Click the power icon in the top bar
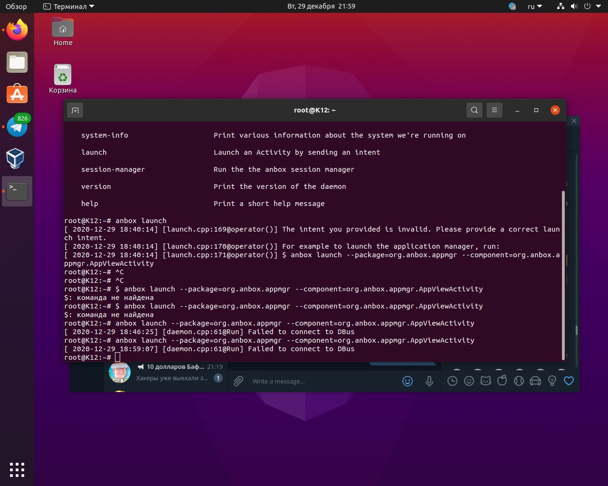This screenshot has width=608, height=486. (x=587, y=7)
